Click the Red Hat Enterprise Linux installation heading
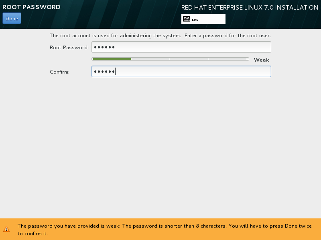321x240 pixels. (x=250, y=8)
